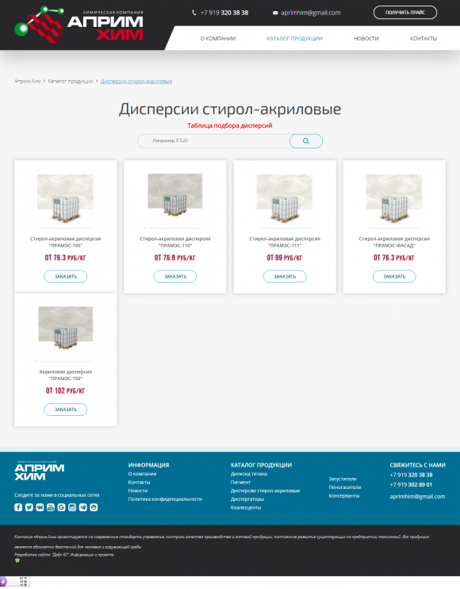Screen dimensions: 460x589
Task: Click aprimhim@gmail.com in the header
Action: click(x=311, y=13)
